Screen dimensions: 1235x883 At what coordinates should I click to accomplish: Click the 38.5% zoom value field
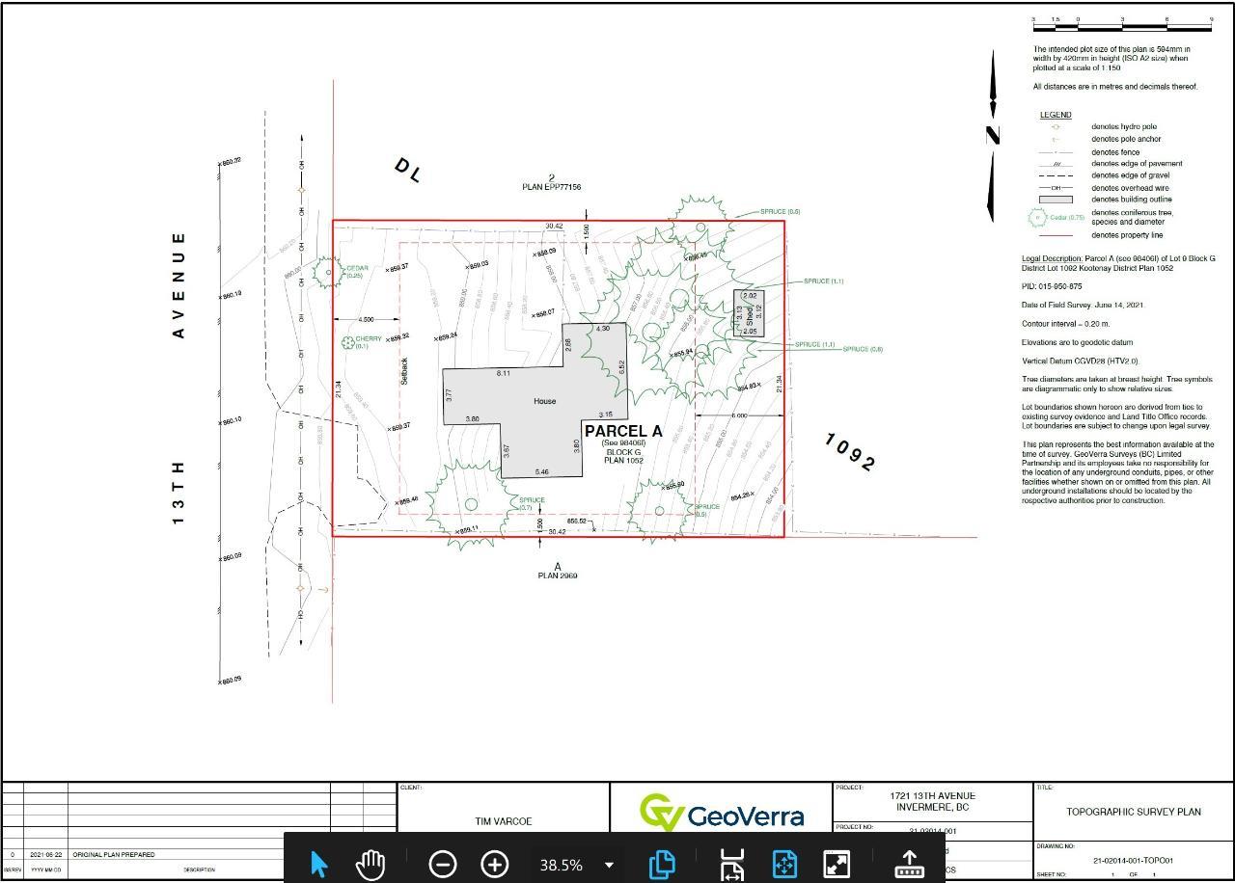pyautogui.click(x=561, y=865)
